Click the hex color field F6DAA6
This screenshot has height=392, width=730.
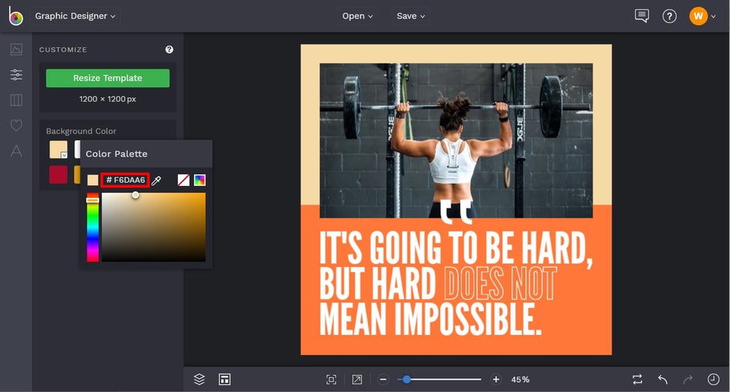pyautogui.click(x=125, y=180)
